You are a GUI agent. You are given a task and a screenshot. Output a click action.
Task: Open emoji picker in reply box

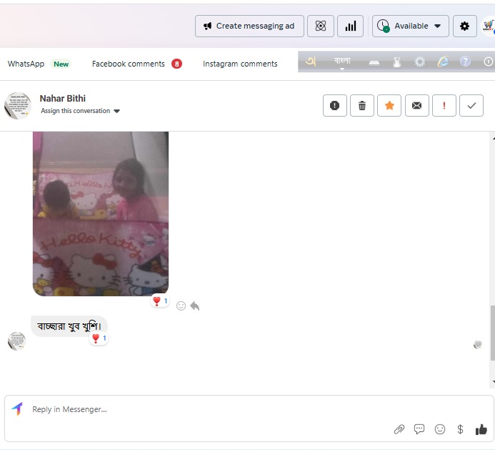click(x=440, y=429)
